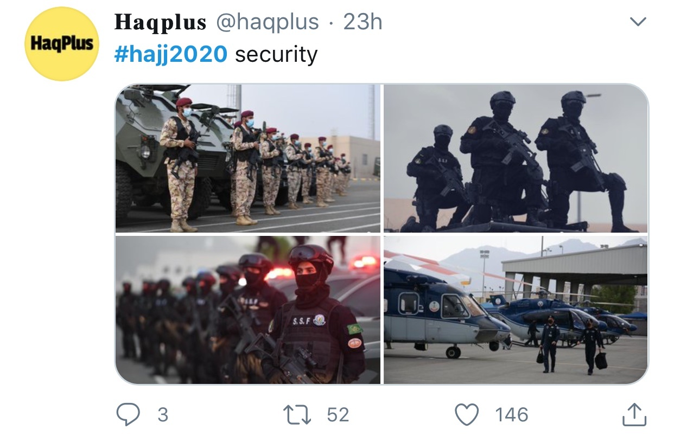This screenshot has height=436, width=674.
Task: Open the @haqplus handle
Action: (268, 22)
